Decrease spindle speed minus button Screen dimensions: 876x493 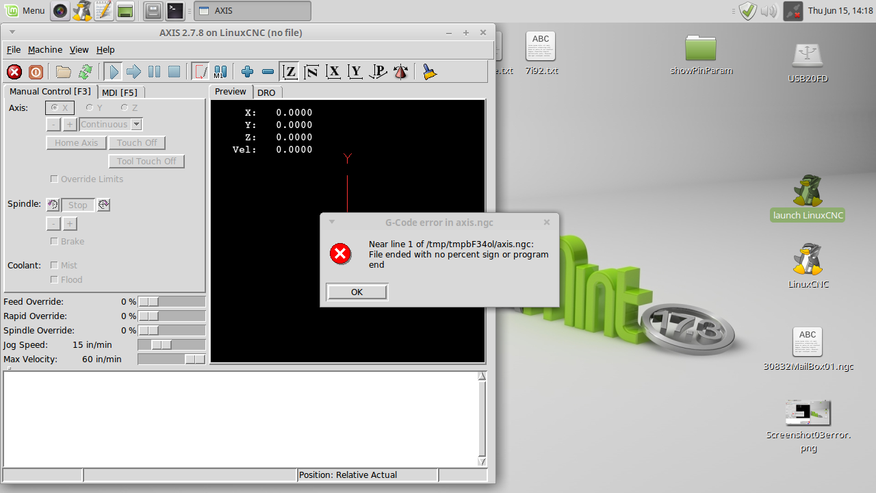(53, 224)
